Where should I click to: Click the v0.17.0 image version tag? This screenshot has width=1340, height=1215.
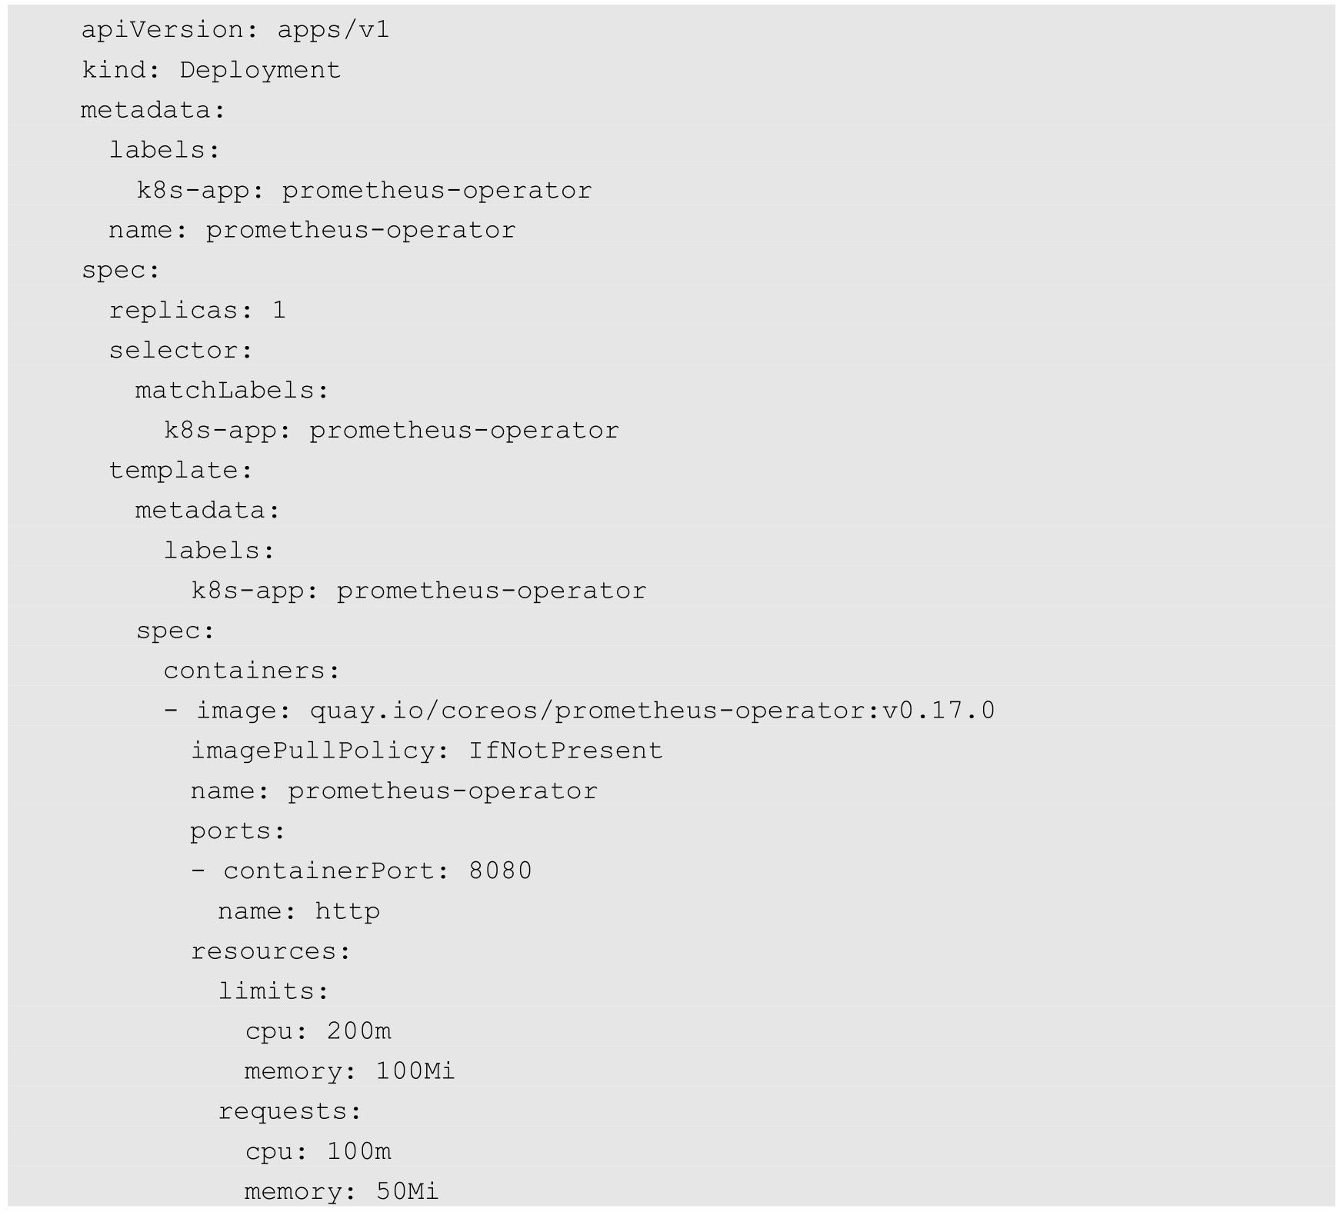pos(938,710)
